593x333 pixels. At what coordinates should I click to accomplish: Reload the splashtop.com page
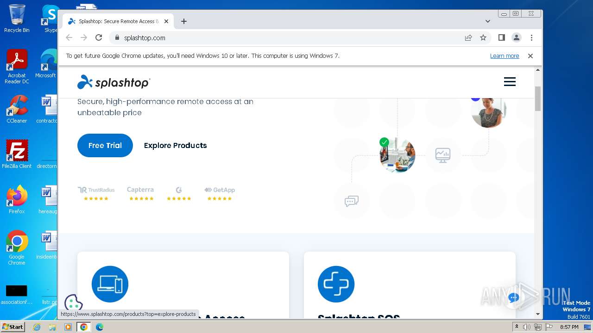(99, 37)
